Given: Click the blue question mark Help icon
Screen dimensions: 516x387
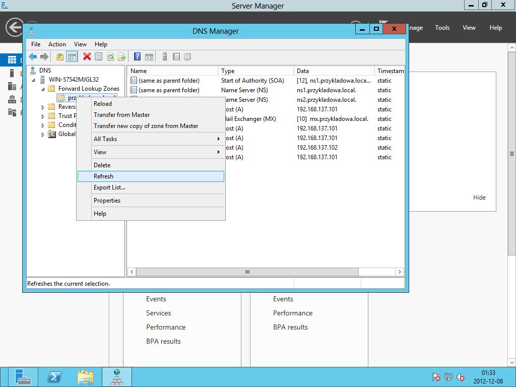Looking at the screenshot, I should click(137, 57).
